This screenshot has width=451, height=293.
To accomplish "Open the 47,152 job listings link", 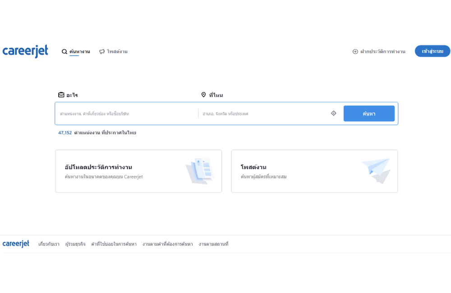I will pyautogui.click(x=65, y=133).
